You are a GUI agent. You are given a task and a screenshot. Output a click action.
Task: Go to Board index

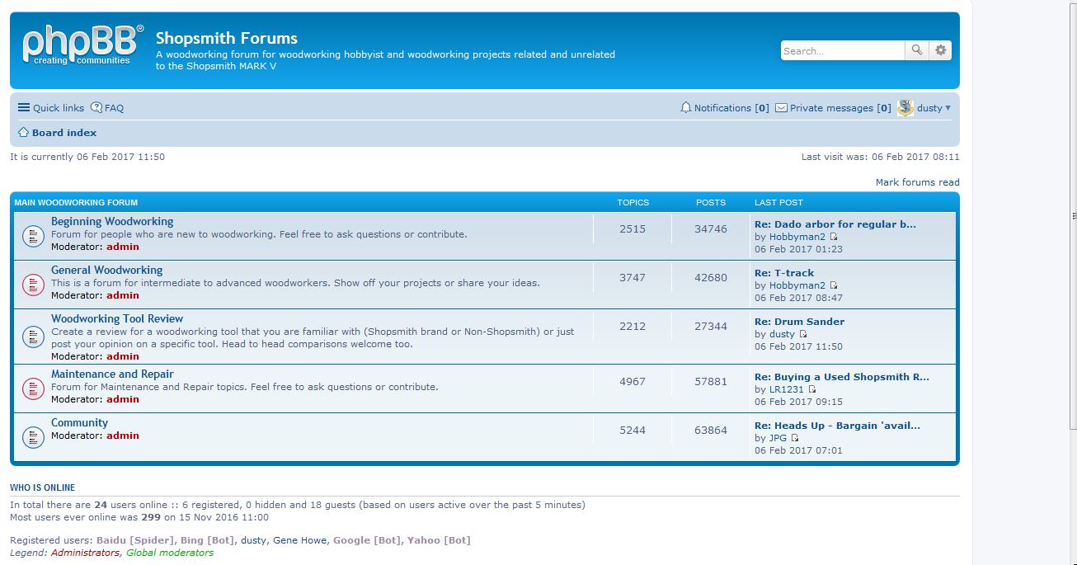[64, 133]
